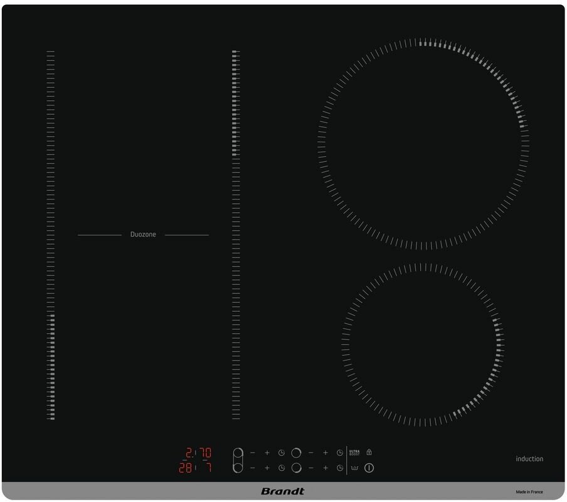The image size is (567, 502).
Task: Tap the timer clock for lower Duozone row
Action: (282, 468)
